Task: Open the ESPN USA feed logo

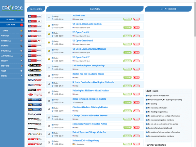Action: pyautogui.click(x=35, y=139)
